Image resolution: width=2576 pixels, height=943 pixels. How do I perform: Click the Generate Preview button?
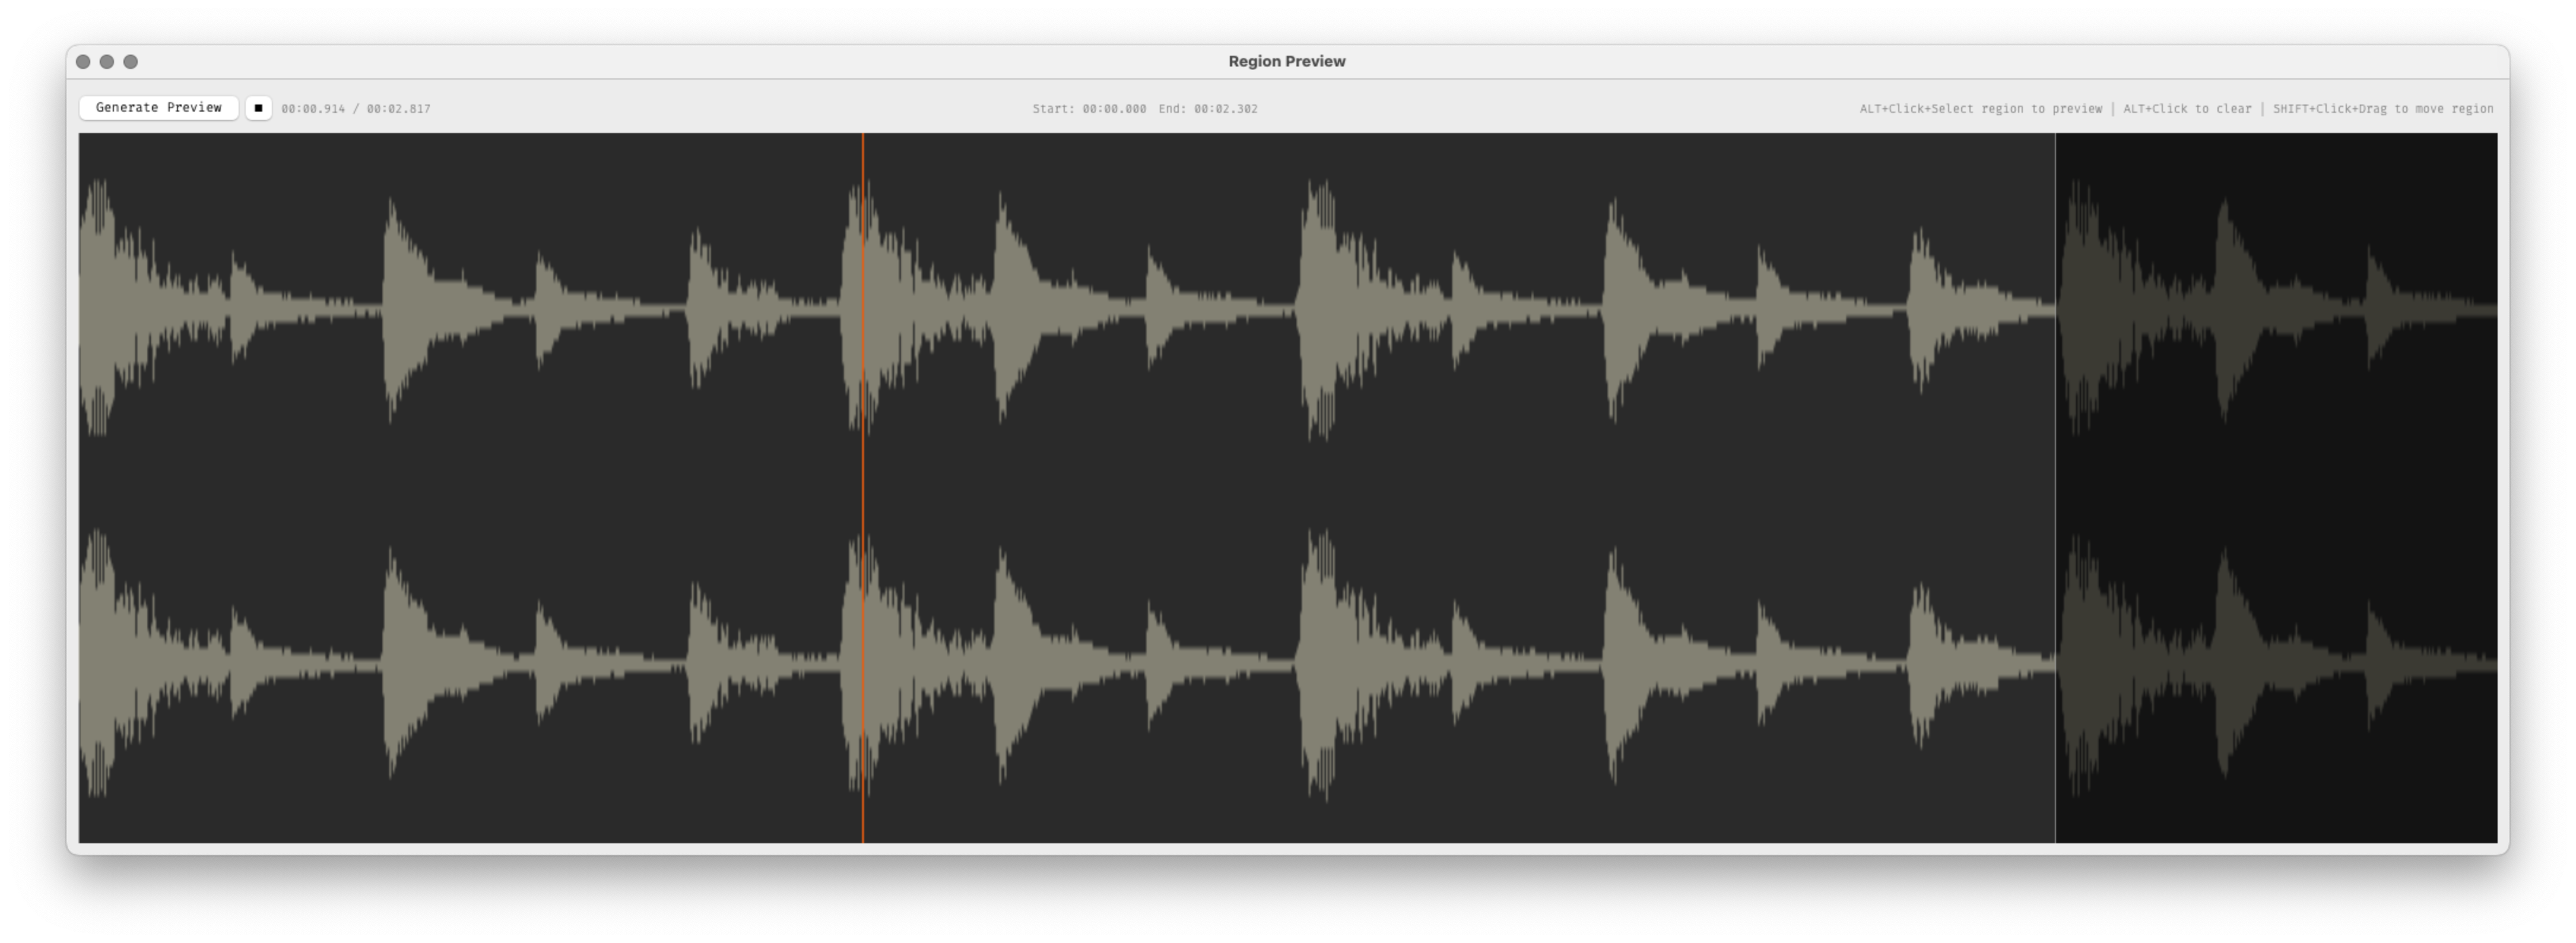point(158,108)
